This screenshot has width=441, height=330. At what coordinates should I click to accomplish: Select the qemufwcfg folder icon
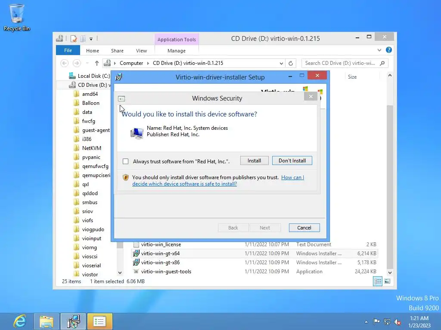pyautogui.click(x=76, y=166)
